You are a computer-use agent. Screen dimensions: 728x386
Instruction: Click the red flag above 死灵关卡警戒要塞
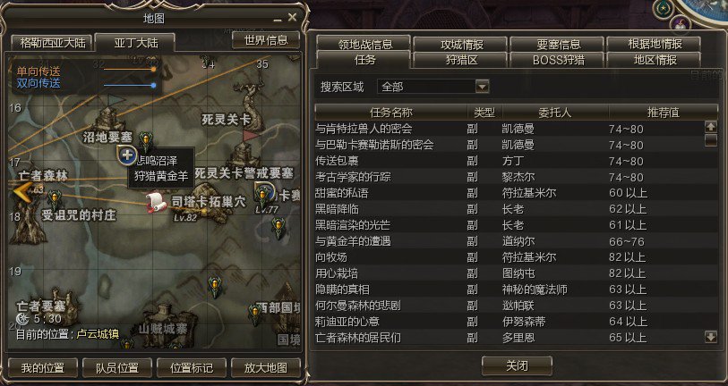[252, 135]
